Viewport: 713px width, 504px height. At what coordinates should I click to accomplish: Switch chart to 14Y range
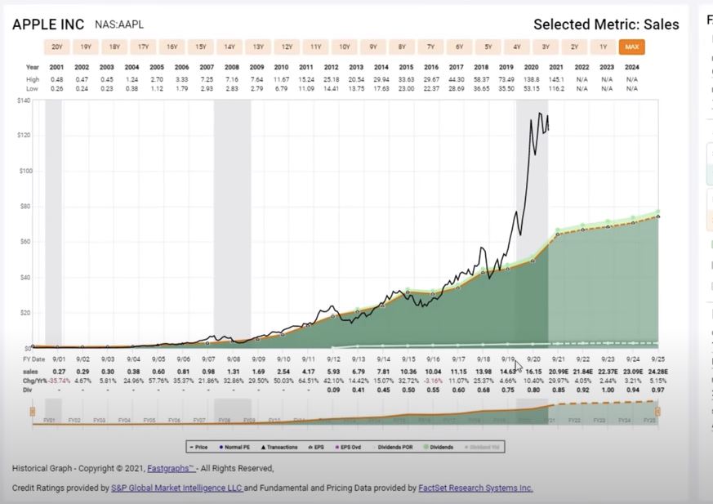tap(229, 47)
